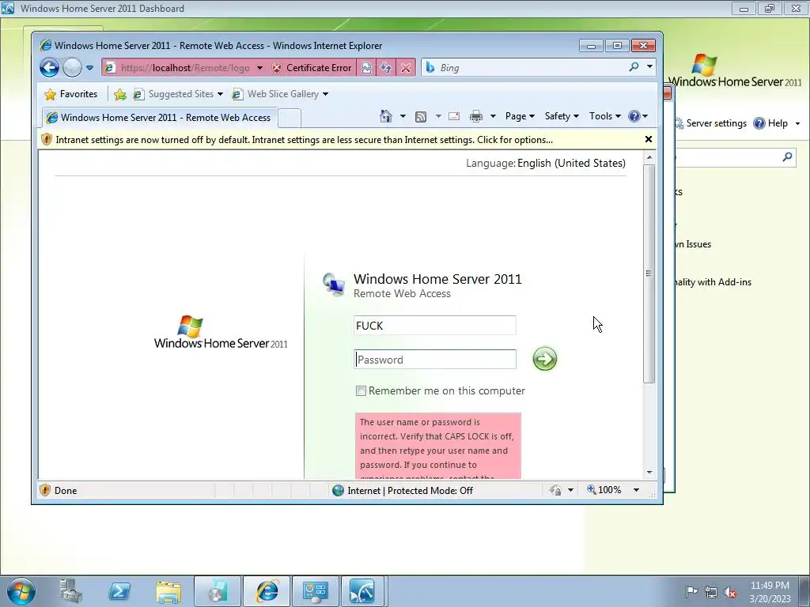Open the Tools menu
The image size is (810, 607).
(x=605, y=116)
